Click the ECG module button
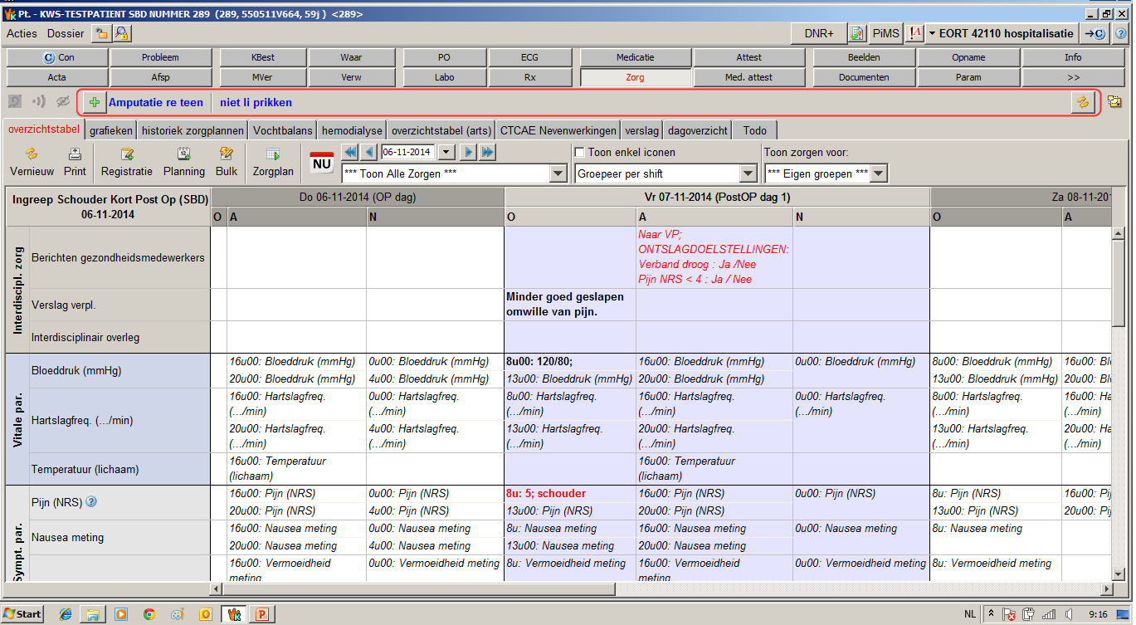The width and height of the screenshot is (1136, 625). (529, 57)
